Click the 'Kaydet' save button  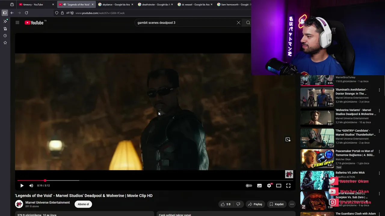click(x=277, y=204)
